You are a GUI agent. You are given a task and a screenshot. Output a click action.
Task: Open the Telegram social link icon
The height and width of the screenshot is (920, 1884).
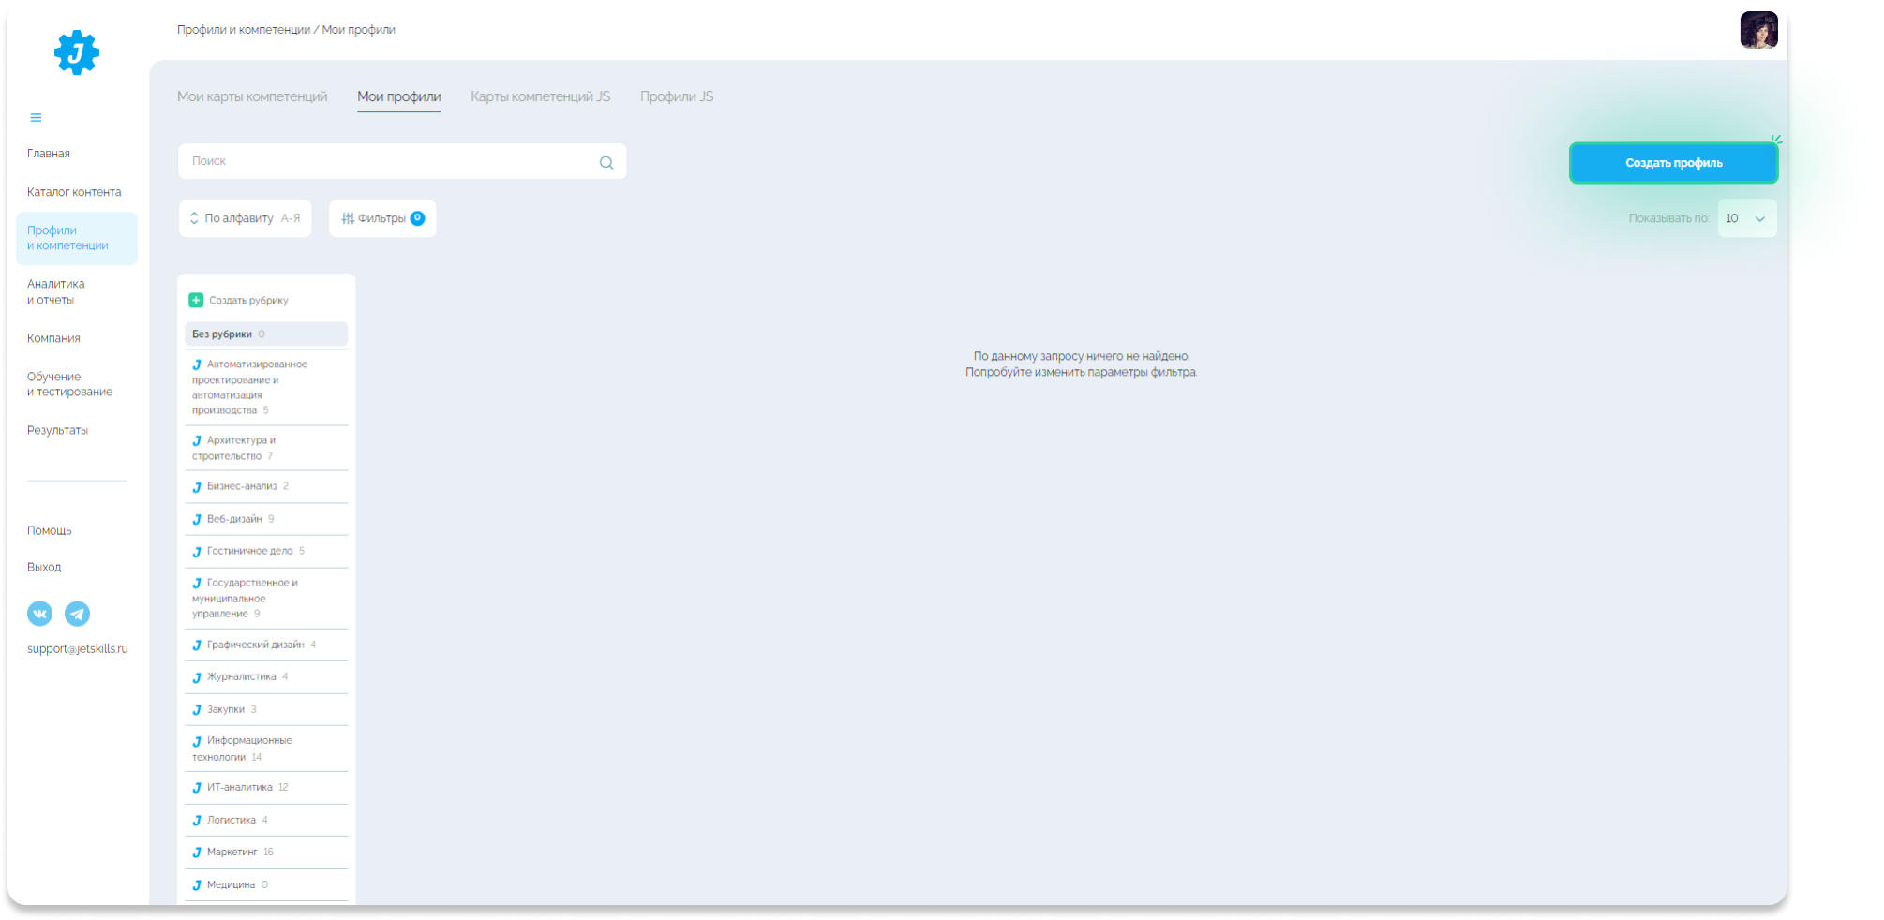pos(77,614)
